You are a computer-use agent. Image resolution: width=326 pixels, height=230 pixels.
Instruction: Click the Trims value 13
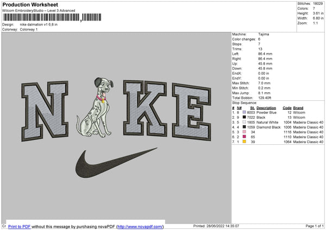[x=260, y=49]
